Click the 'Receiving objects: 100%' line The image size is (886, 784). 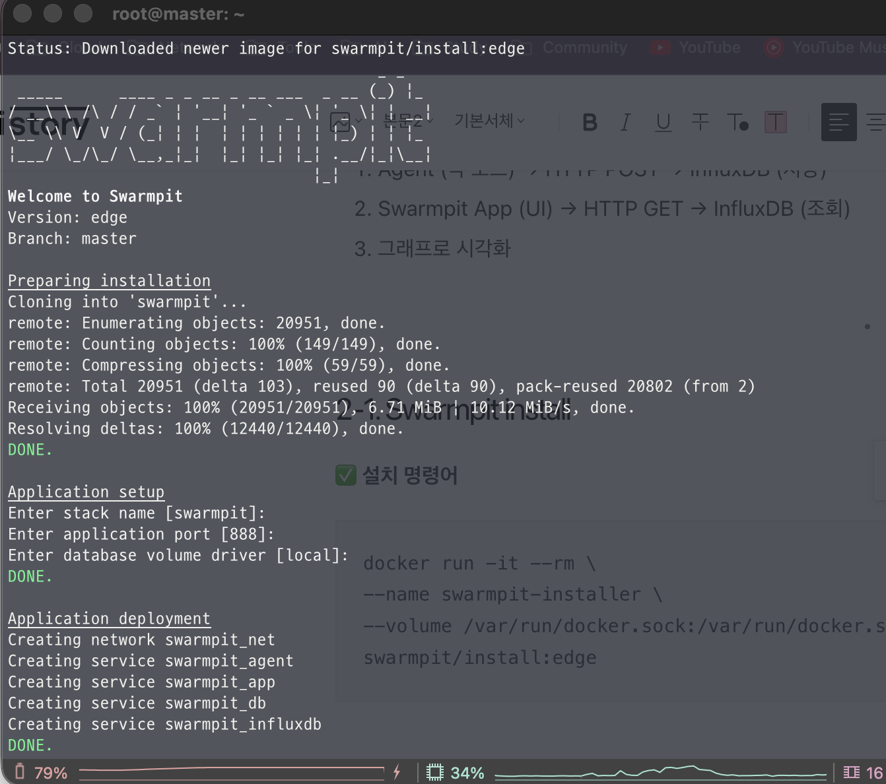(x=321, y=408)
